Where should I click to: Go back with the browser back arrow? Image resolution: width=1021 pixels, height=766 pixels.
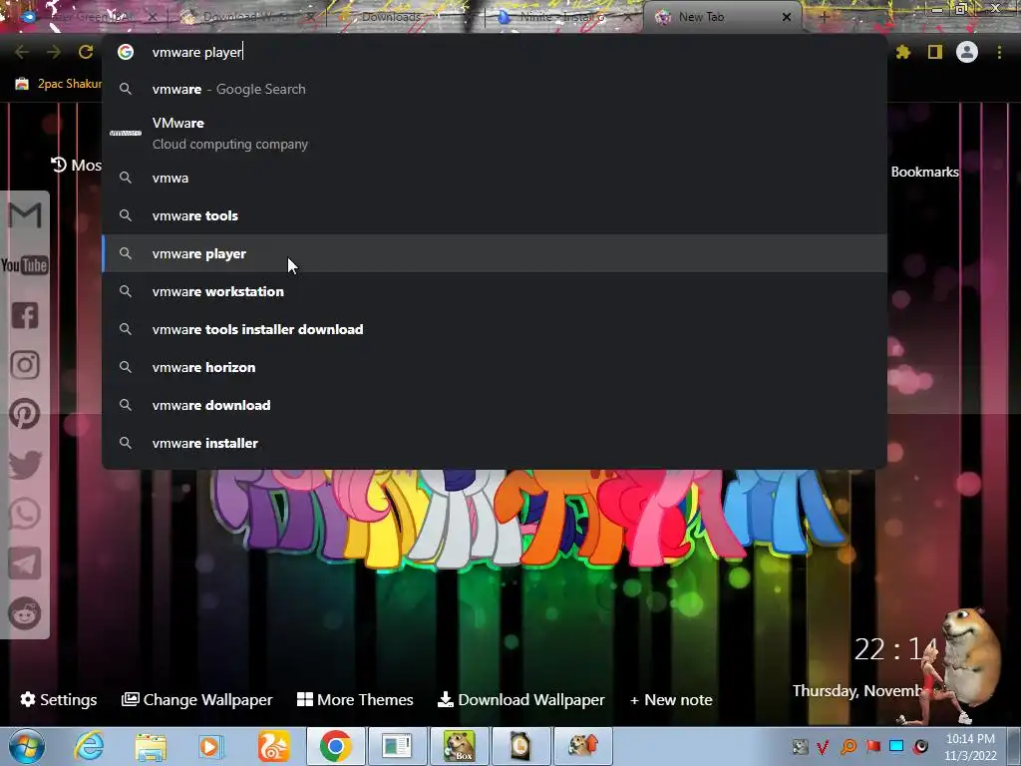click(x=22, y=52)
